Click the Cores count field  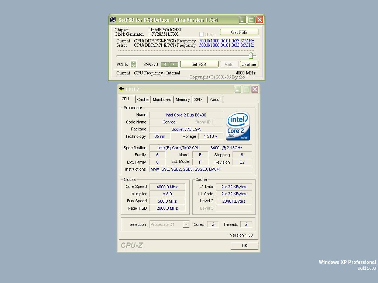tap(213, 224)
